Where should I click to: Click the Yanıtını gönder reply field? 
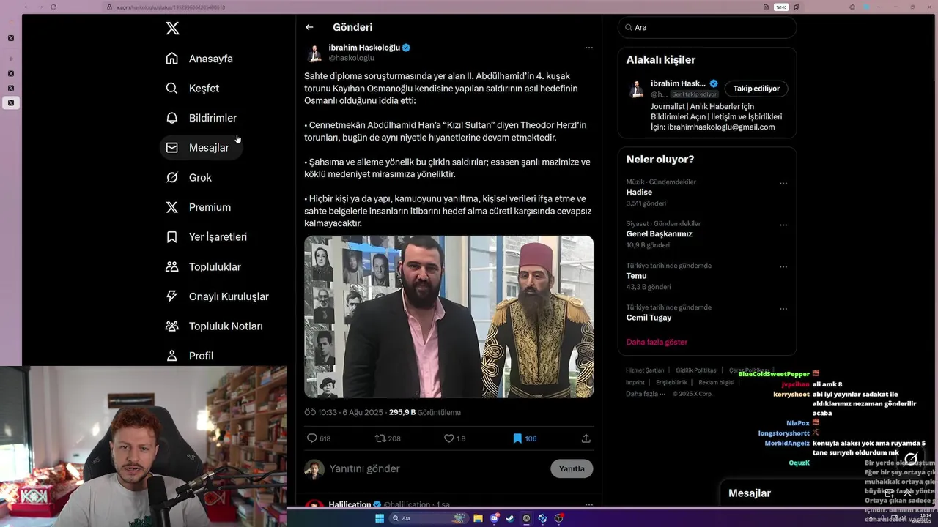(x=437, y=468)
